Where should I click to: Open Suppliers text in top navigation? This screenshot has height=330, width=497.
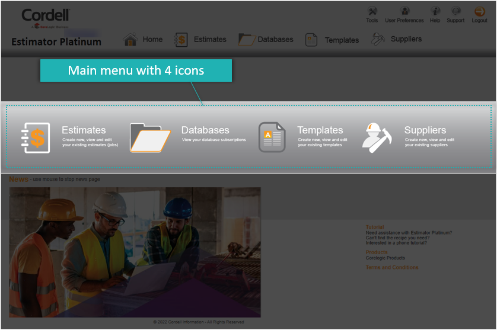406,39
